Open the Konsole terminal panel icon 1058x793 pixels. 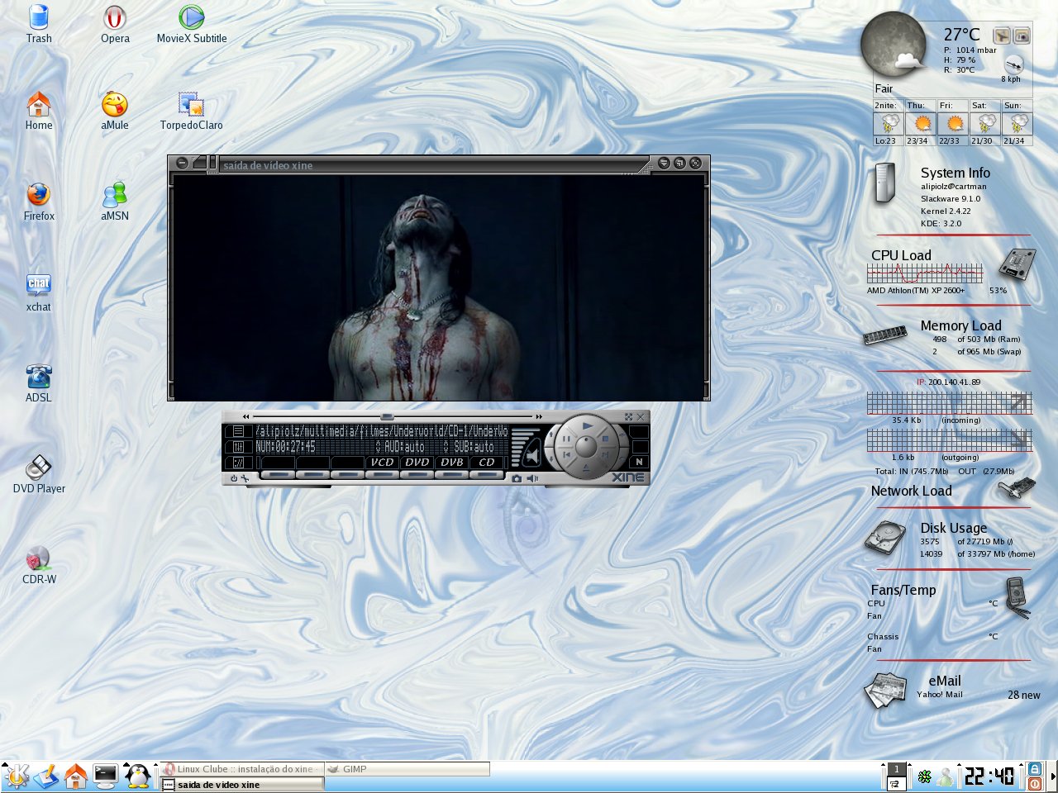tap(106, 776)
